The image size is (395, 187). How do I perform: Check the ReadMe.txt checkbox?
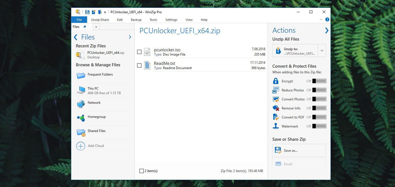[139, 65]
